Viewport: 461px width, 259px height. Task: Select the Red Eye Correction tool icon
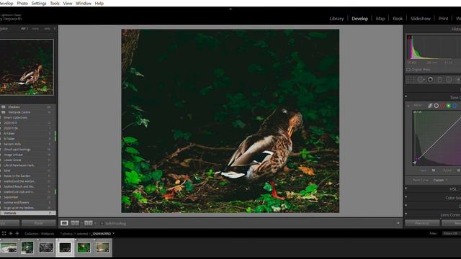(430, 80)
